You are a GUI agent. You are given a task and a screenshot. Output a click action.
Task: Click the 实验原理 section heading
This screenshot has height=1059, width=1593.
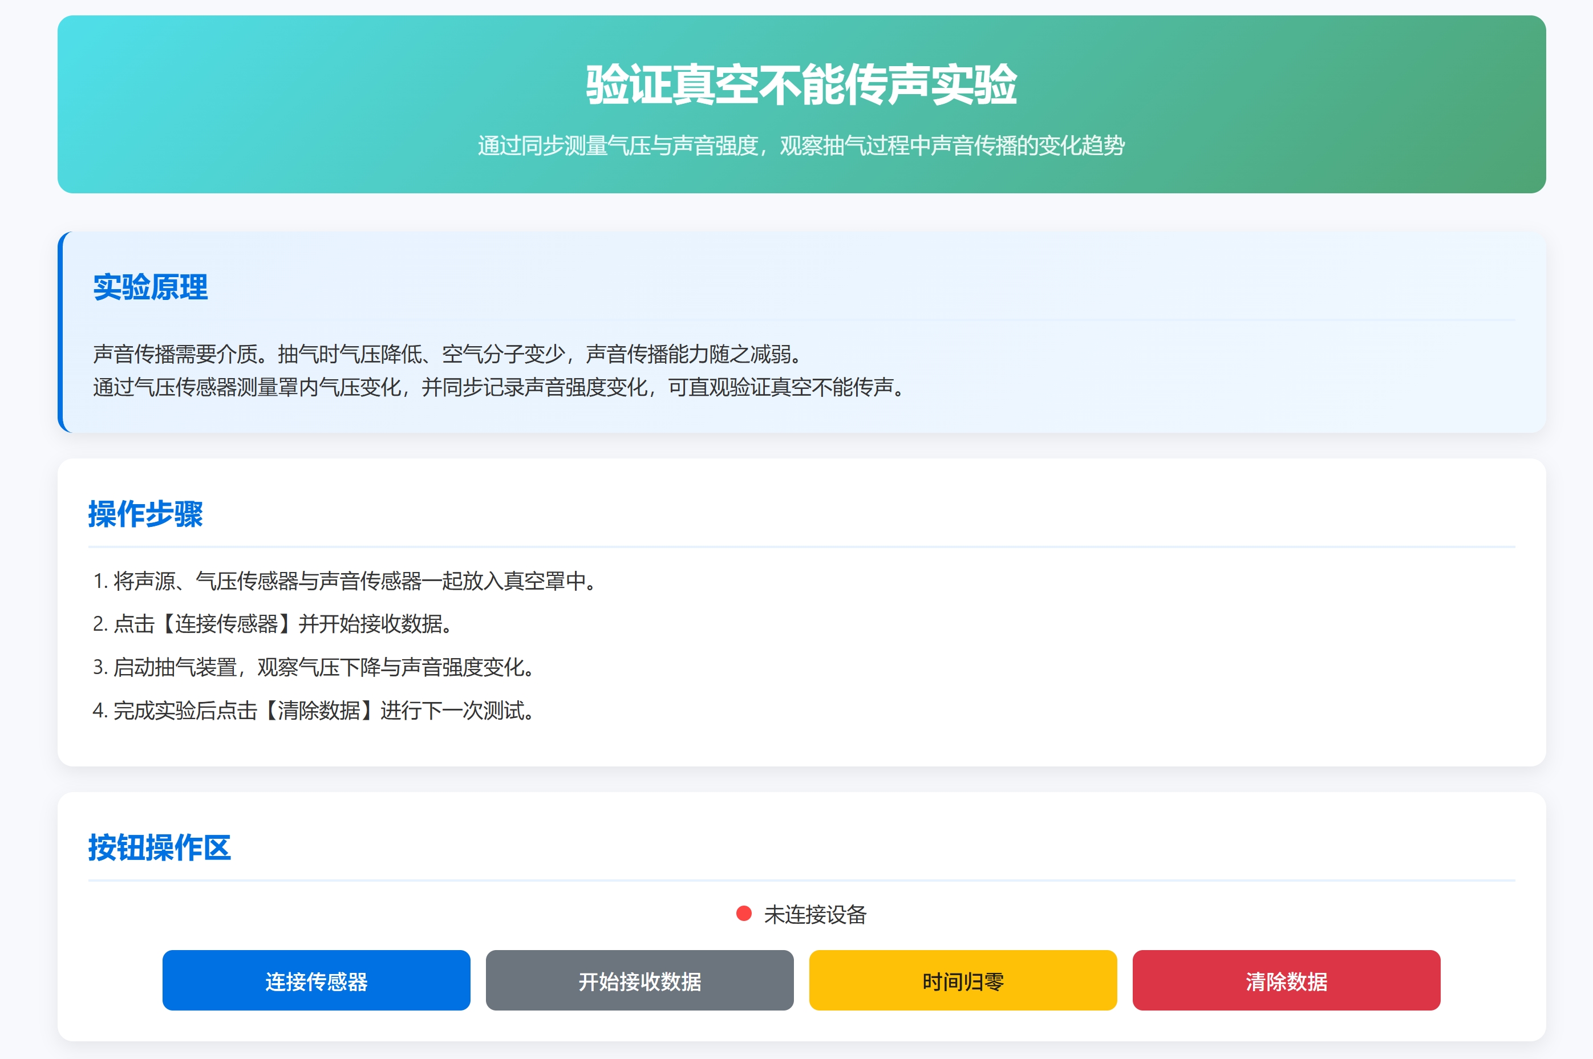150,287
